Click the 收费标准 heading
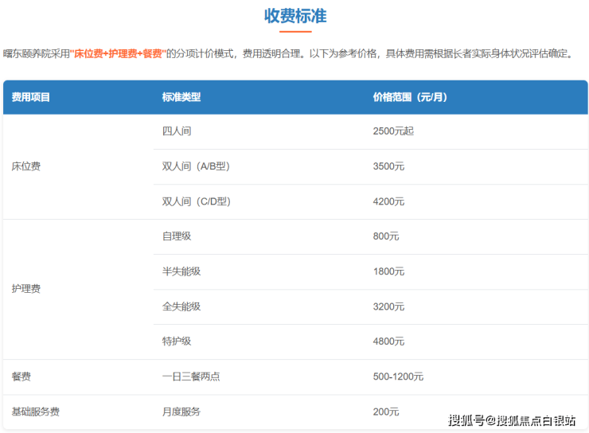The height and width of the screenshot is (433, 589). [x=295, y=16]
